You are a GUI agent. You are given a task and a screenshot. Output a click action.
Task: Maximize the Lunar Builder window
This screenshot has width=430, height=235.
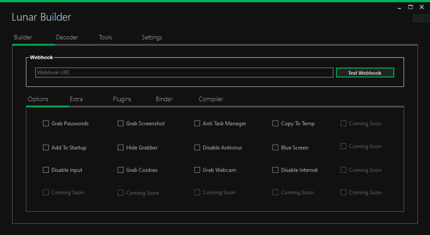click(x=411, y=7)
